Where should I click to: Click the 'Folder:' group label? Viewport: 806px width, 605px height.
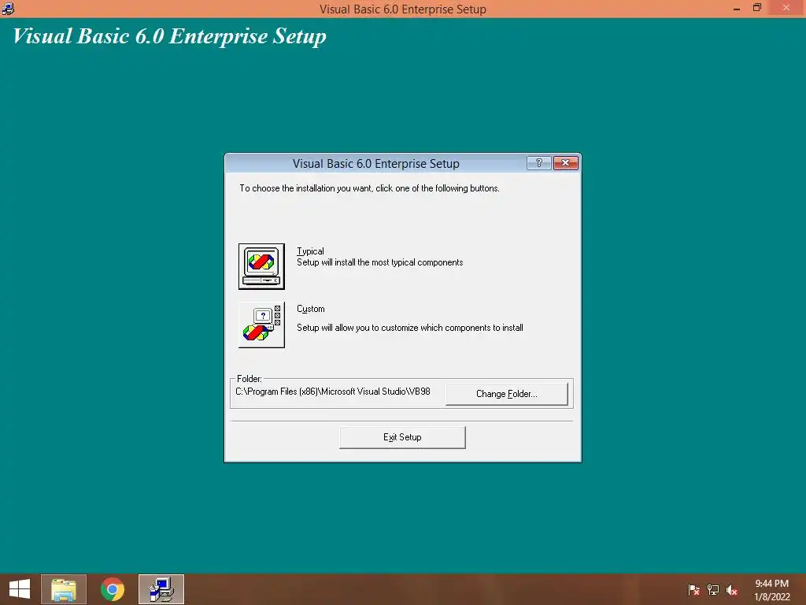(250, 379)
